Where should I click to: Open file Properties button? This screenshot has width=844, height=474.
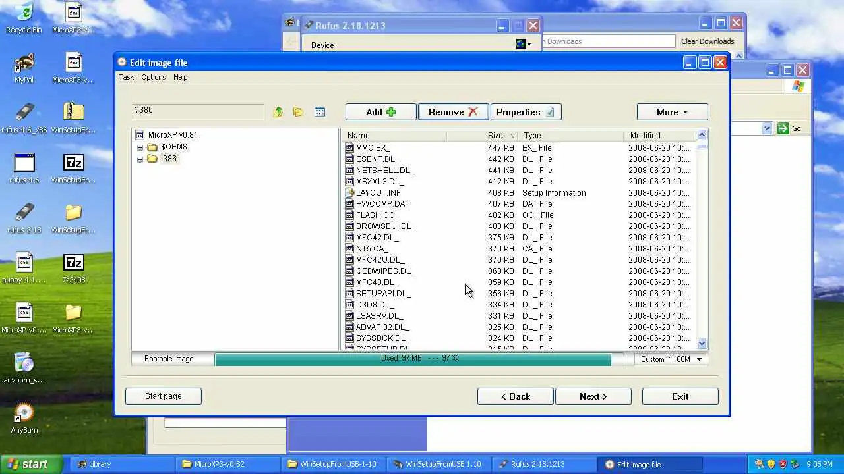point(526,112)
